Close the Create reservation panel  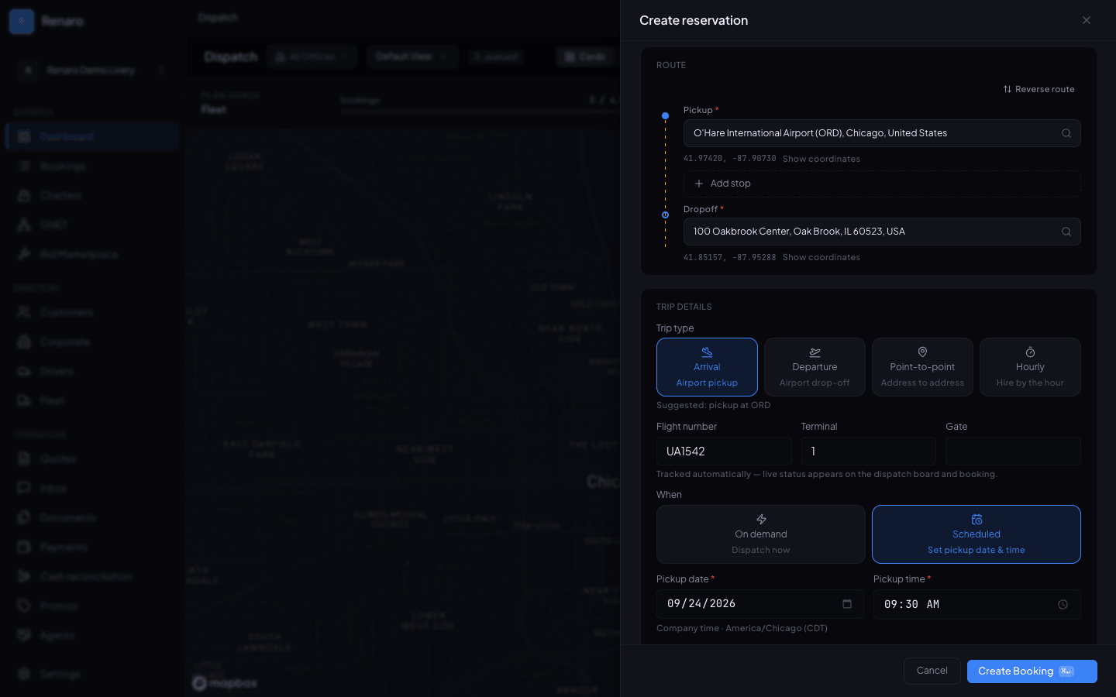point(1087,20)
